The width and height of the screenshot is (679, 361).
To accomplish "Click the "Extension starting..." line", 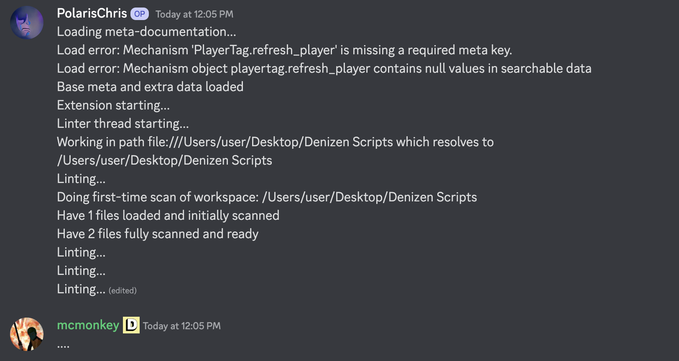I will (x=113, y=105).
